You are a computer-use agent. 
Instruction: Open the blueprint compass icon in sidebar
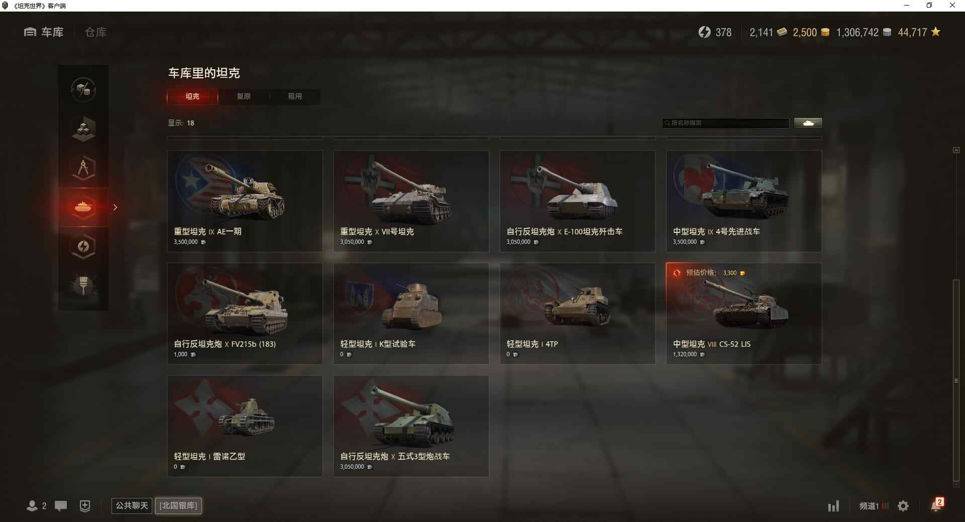[83, 168]
